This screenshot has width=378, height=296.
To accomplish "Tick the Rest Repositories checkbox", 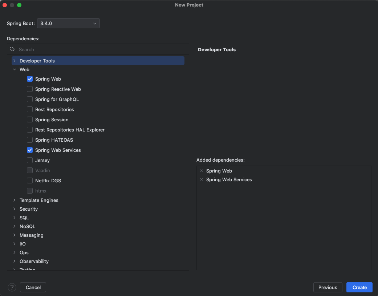I will (x=30, y=109).
